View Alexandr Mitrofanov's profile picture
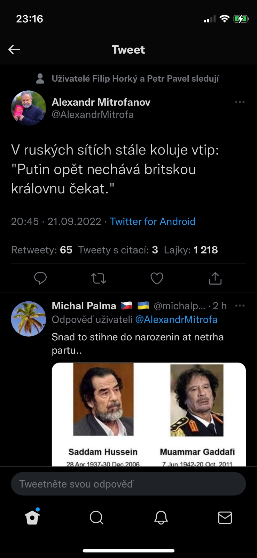This screenshot has height=558, width=257. [29, 108]
